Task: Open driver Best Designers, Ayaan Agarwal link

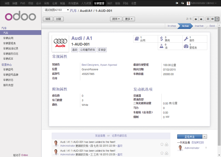Action: coord(99,65)
